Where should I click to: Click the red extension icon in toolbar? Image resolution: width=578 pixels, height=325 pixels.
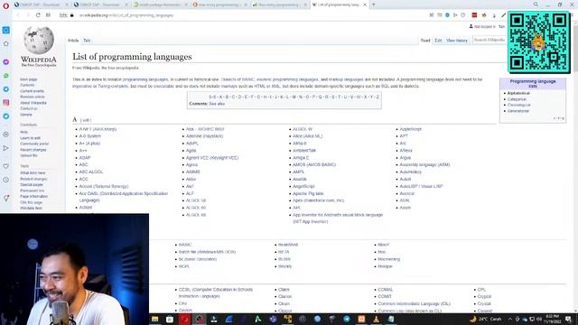(474, 15)
